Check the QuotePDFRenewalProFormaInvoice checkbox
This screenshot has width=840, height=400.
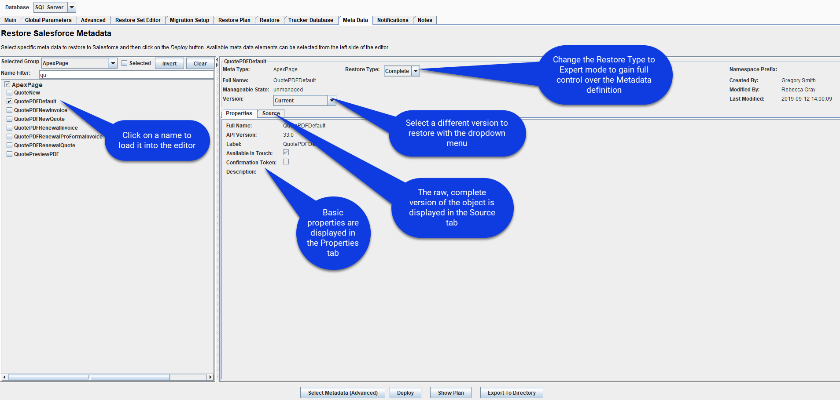tap(9, 137)
